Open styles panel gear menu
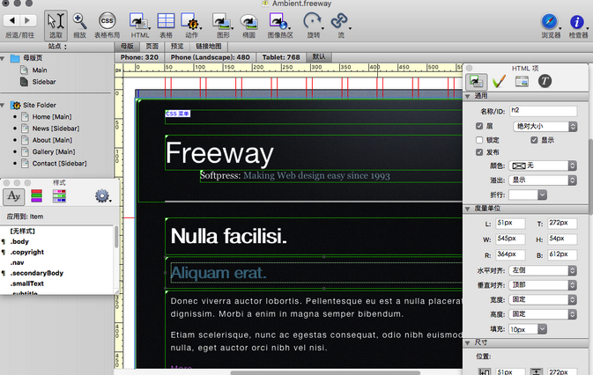Screen dimensions: 593x375 (102, 196)
